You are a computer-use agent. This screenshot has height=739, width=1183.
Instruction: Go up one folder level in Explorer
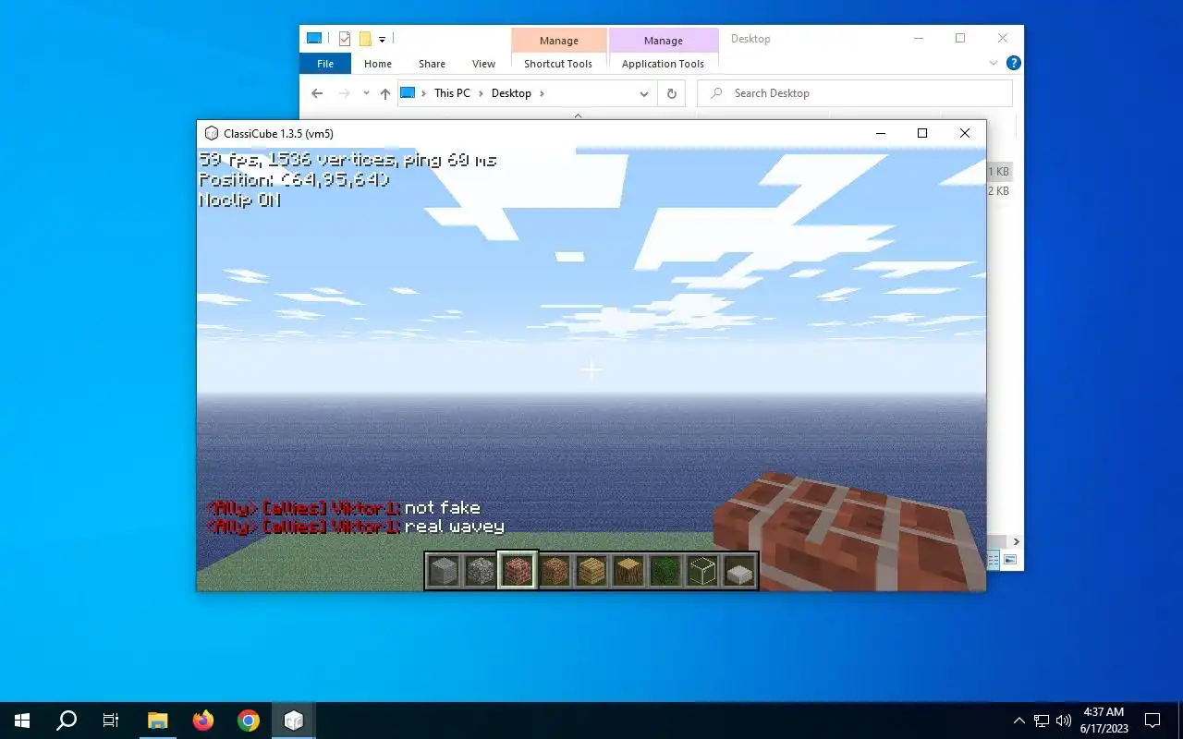pyautogui.click(x=385, y=93)
